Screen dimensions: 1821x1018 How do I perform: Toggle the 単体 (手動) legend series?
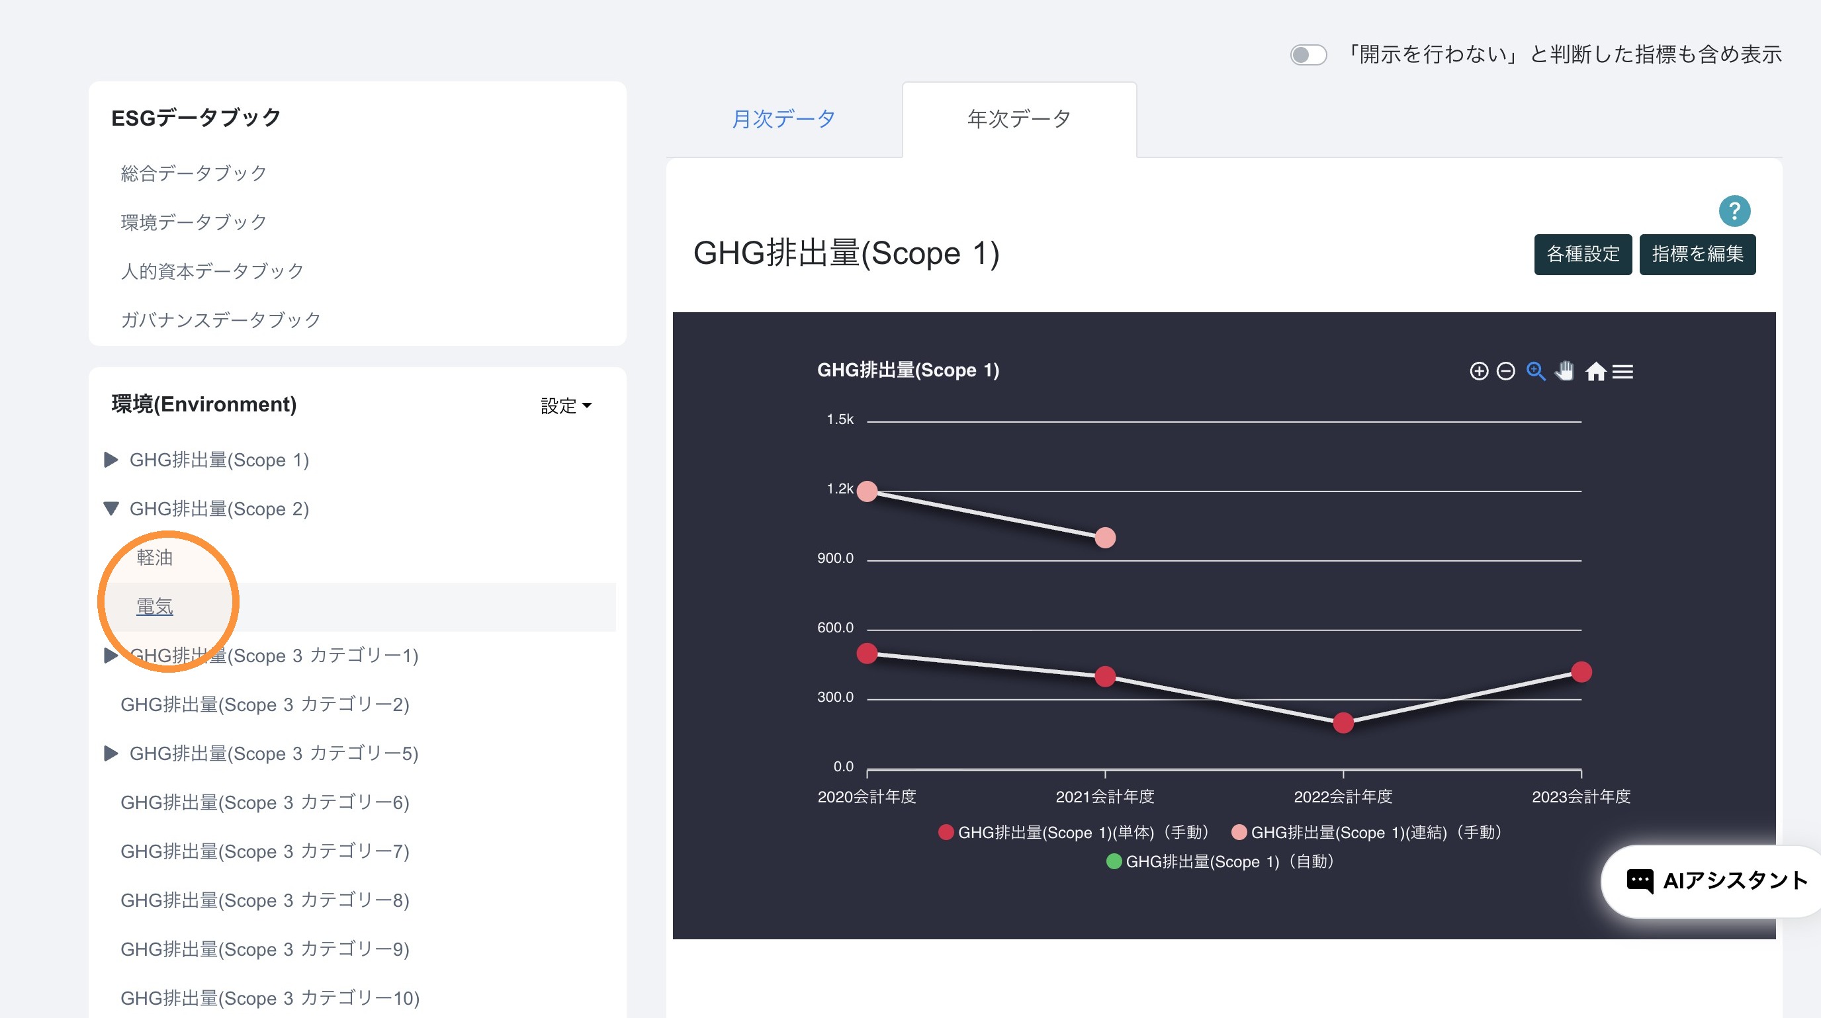coord(1073,832)
